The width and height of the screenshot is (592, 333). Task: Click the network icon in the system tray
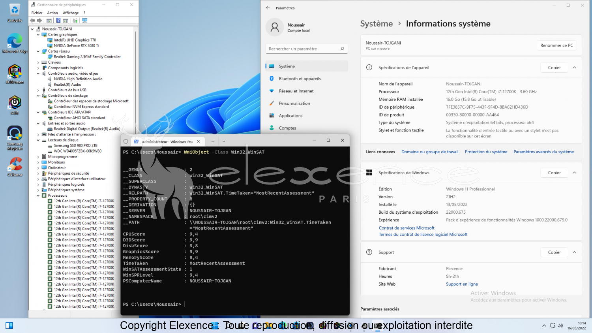[x=553, y=325]
